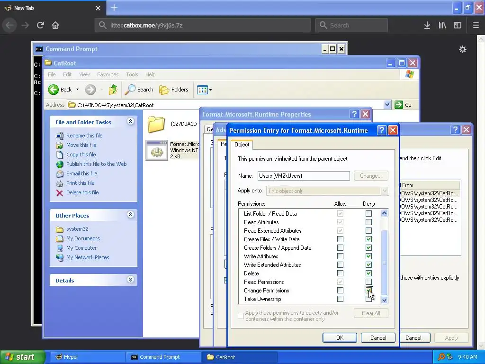
Task: Check Allow for Take Ownership
Action: click(x=340, y=299)
